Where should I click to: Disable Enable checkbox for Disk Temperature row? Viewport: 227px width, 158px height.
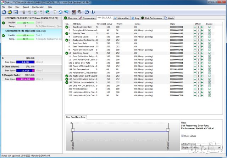(x=209, y=69)
